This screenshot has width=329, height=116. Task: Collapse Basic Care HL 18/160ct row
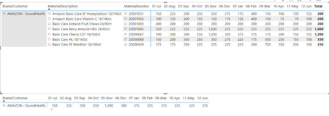tap(49, 39)
